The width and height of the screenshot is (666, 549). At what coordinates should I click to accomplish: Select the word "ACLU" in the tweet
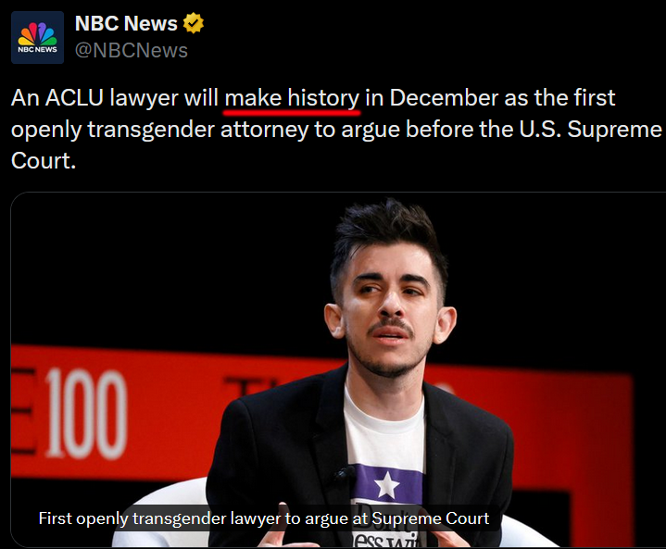(74, 98)
